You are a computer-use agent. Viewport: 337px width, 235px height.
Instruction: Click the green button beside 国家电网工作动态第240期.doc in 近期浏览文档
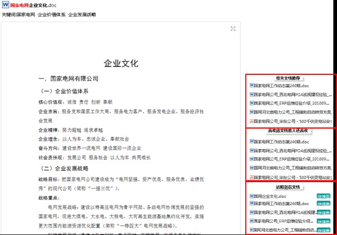coord(323,204)
